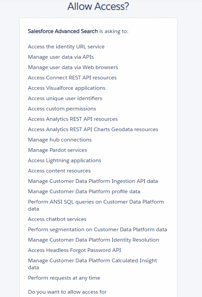Image resolution: width=202 pixels, height=297 pixels.
Task: Click 'Perform requests at any time'
Action: coord(63,278)
